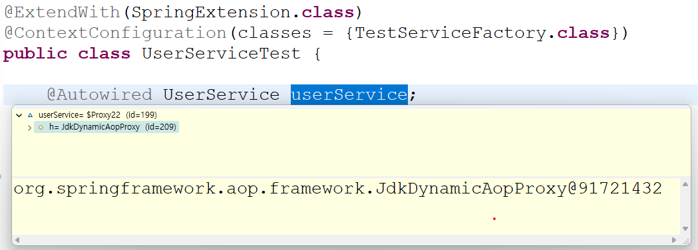The width and height of the screenshot is (698, 250).
Task: Expand the h= JdkDynamicAopProxy node
Action: (29, 128)
